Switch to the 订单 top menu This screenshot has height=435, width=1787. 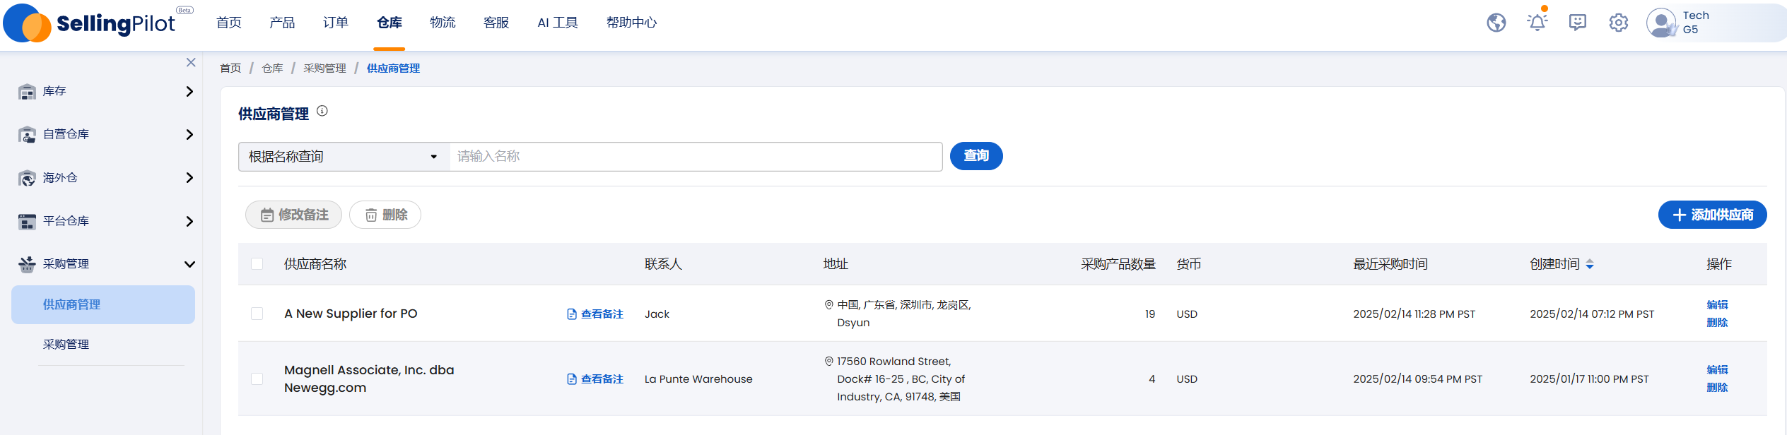(x=336, y=23)
